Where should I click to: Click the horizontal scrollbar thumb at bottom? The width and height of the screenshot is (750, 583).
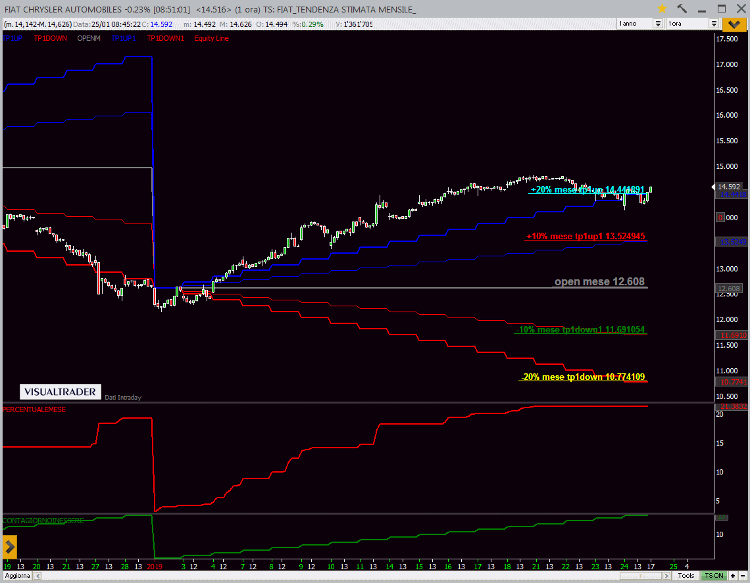[x=641, y=576]
